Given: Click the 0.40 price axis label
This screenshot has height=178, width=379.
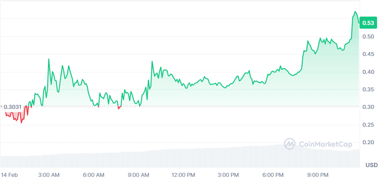Looking at the screenshot, I should 368,72.
